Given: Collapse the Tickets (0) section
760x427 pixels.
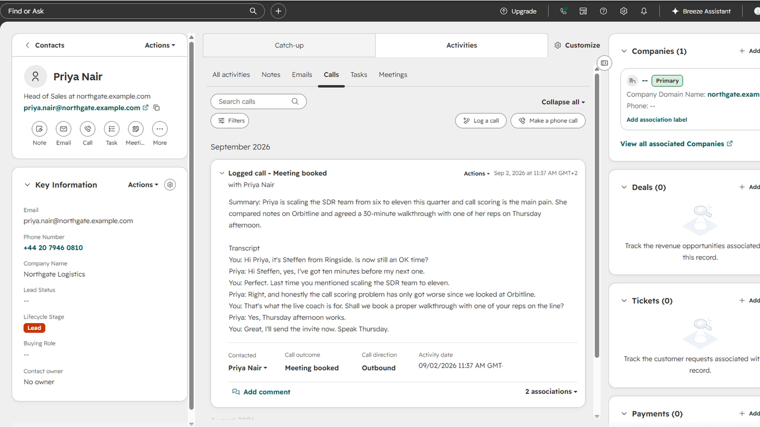Looking at the screenshot, I should (624, 300).
